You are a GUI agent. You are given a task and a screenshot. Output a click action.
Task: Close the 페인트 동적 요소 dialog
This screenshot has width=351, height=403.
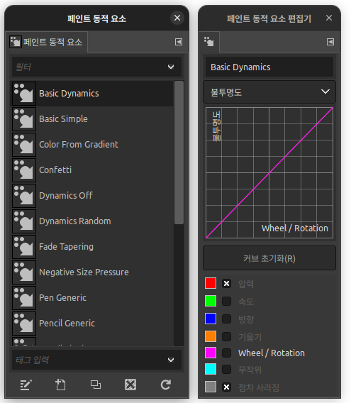177,18
